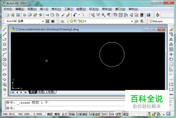The width and height of the screenshot is (176, 118).
Task: Open the 绘图(D) menu
Action: 81,9
